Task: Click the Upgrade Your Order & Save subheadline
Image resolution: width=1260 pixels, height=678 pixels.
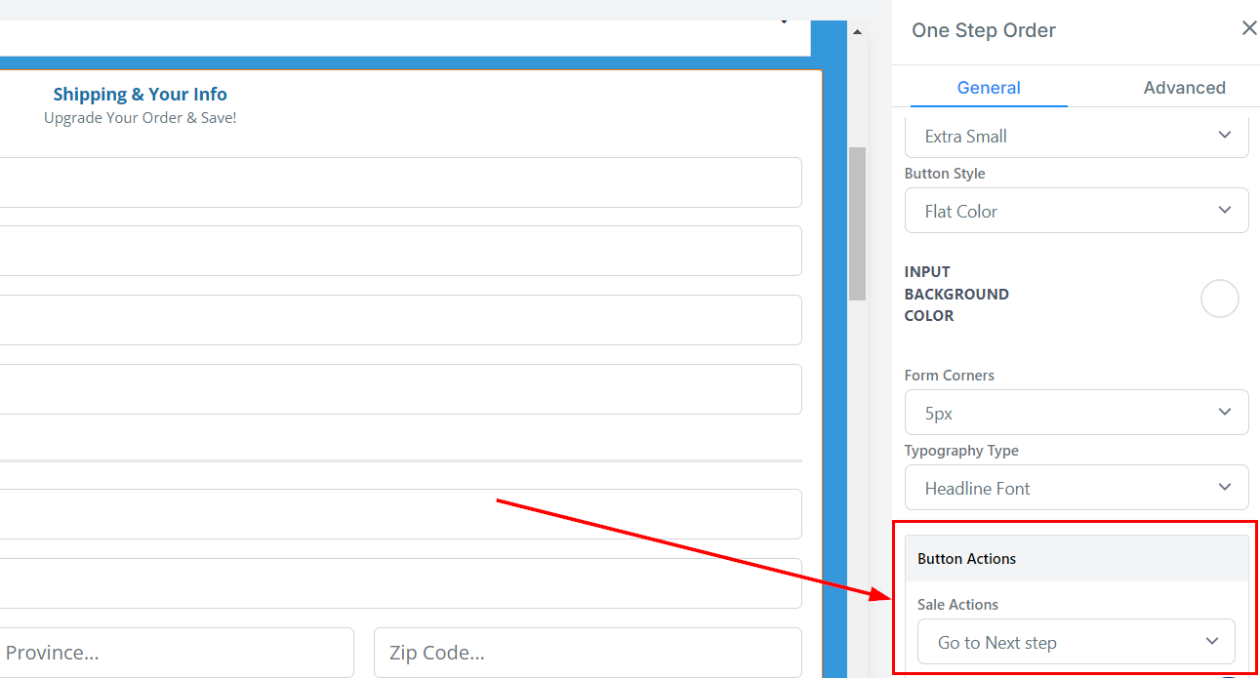Action: point(140,118)
